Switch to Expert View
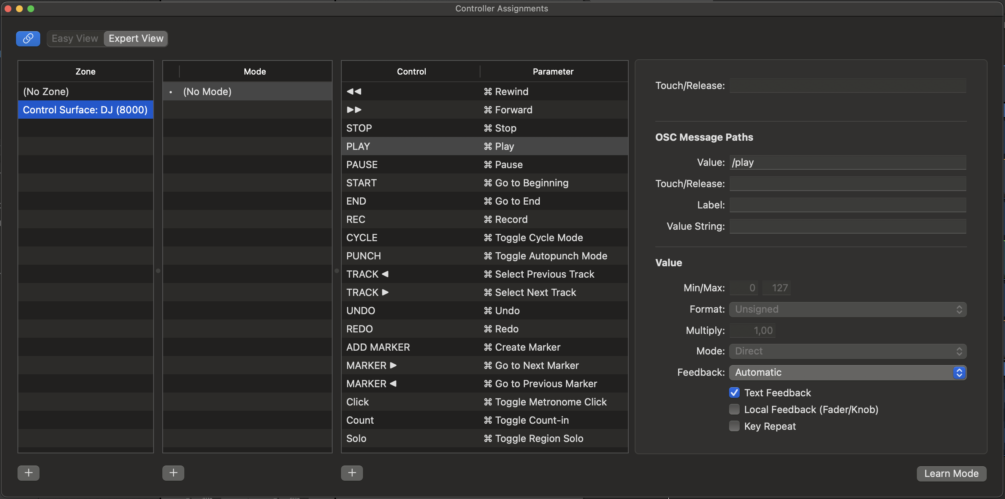The height and width of the screenshot is (499, 1005). tap(136, 38)
